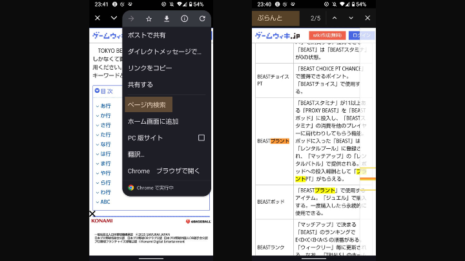Open the か行 contents link
This screenshot has height=261, width=465.
click(x=105, y=115)
